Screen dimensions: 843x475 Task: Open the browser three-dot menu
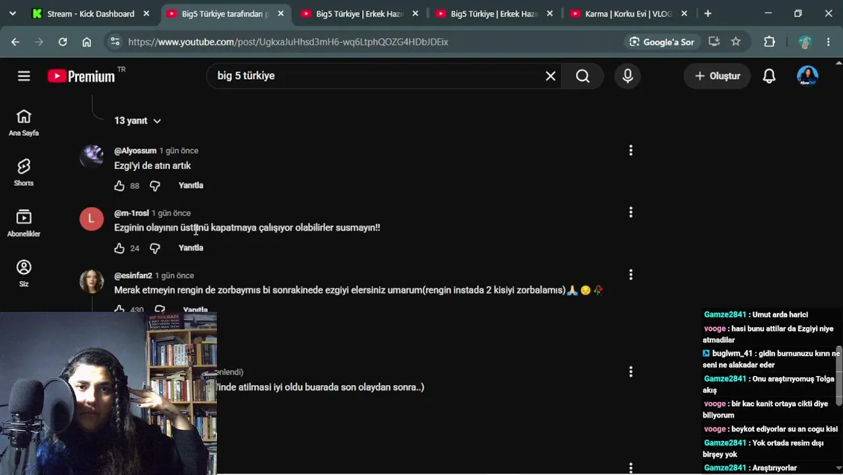[828, 42]
